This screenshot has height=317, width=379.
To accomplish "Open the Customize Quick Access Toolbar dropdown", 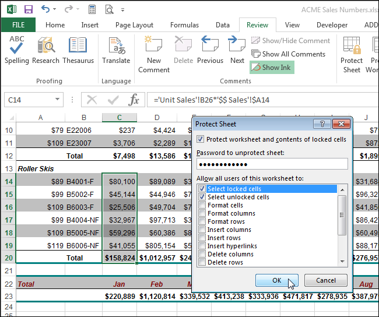I will click(x=123, y=10).
